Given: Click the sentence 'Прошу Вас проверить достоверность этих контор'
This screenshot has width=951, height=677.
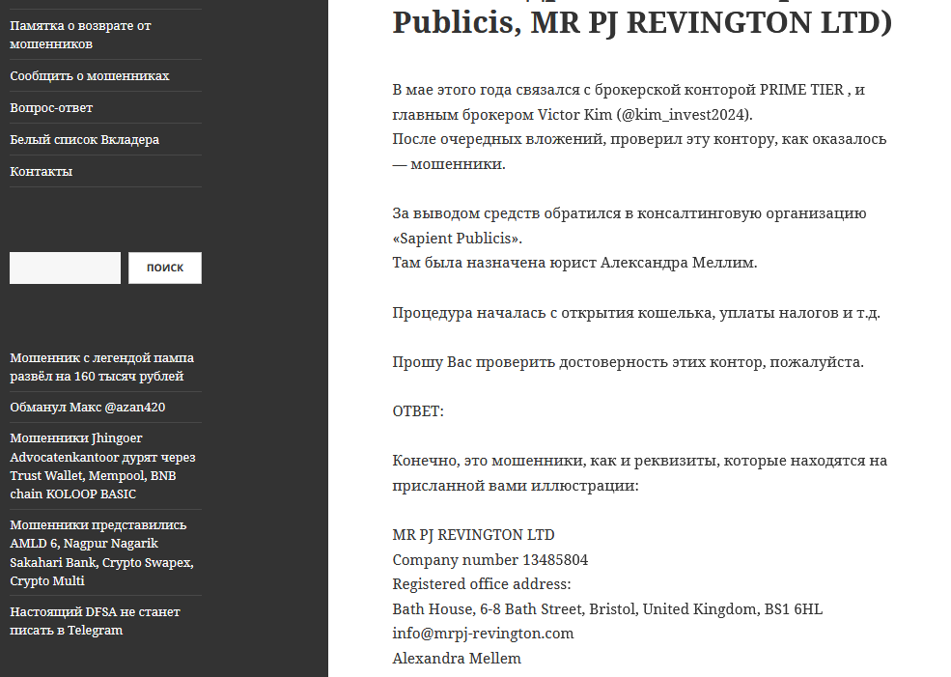Looking at the screenshot, I should 628,362.
